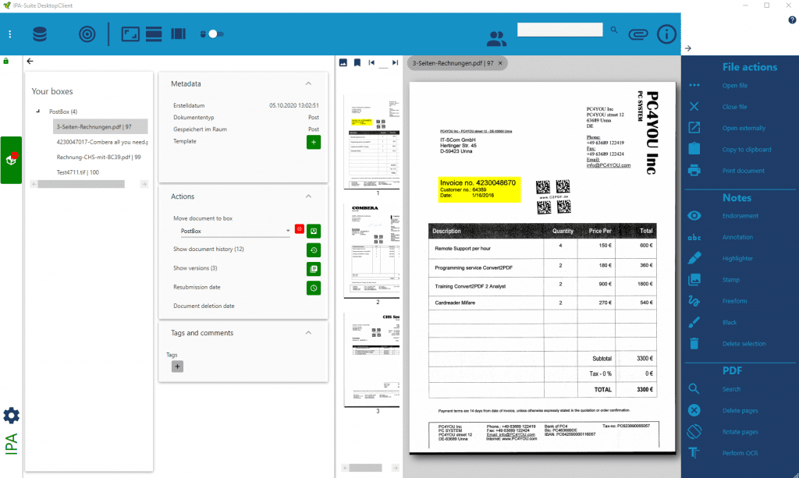Open IPA settings gear icon
Image resolution: width=799 pixels, height=478 pixels.
tap(12, 416)
